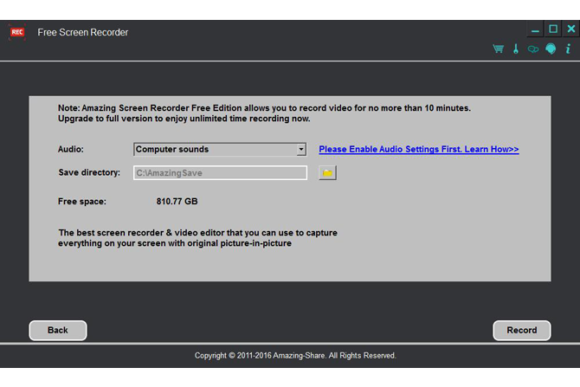Minimize the Free Screen Recorder window

[x=535, y=29]
